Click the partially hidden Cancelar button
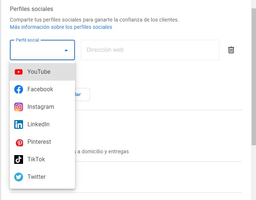Screen dimensions: 256x200 82,95
